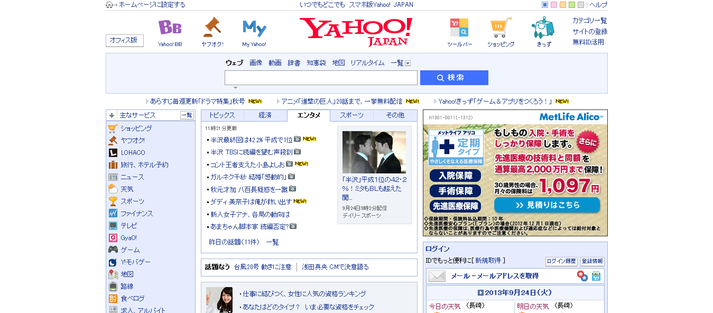The height and width of the screenshot is (313, 713).
Task: Switch to the トピックス tab
Action: [x=222, y=115]
